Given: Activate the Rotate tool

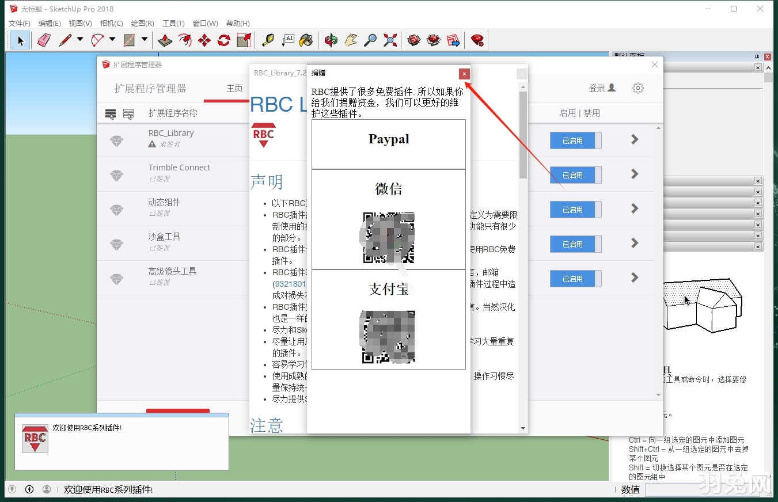Looking at the screenshot, I should (x=224, y=40).
